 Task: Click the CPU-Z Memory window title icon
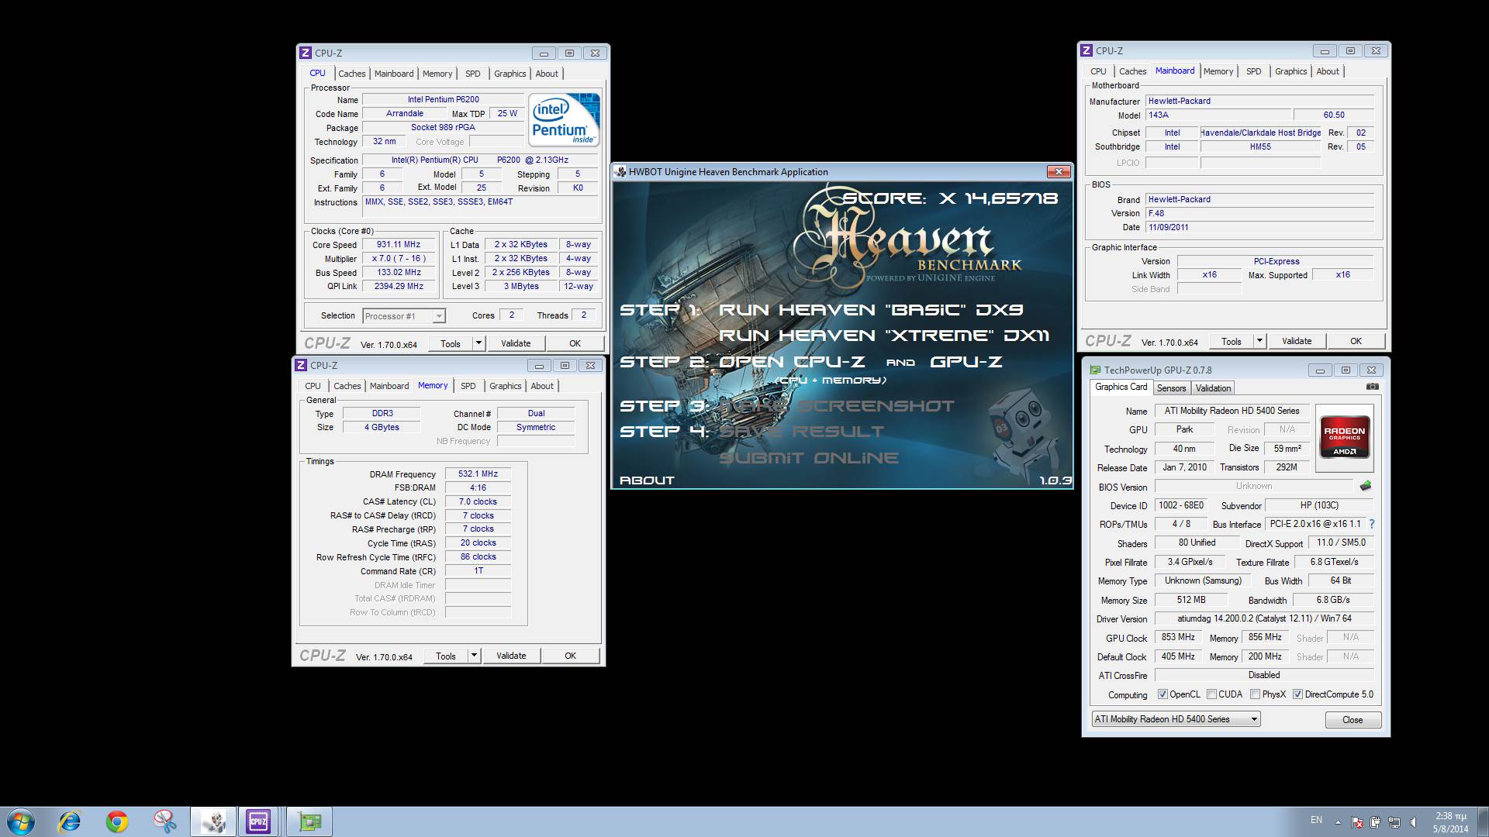301,365
